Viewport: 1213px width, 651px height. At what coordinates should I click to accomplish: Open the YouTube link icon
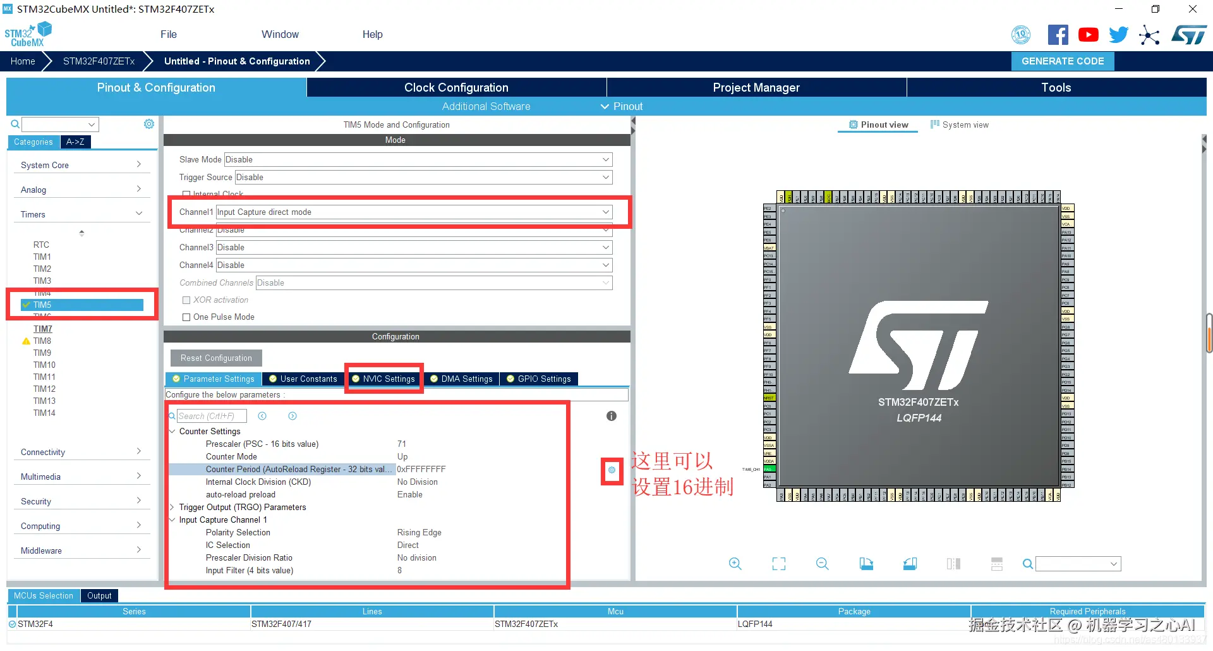pyautogui.click(x=1088, y=35)
